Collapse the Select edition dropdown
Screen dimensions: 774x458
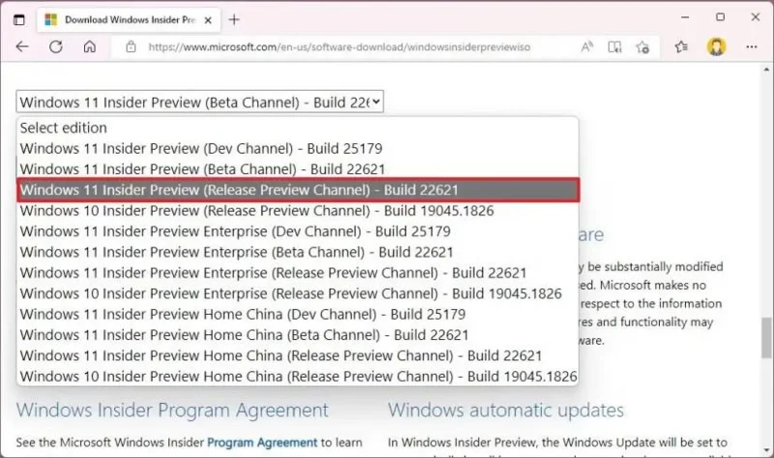pos(200,102)
